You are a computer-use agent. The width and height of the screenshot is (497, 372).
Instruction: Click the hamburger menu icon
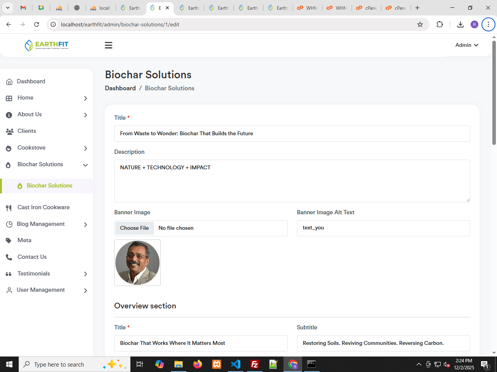click(108, 45)
